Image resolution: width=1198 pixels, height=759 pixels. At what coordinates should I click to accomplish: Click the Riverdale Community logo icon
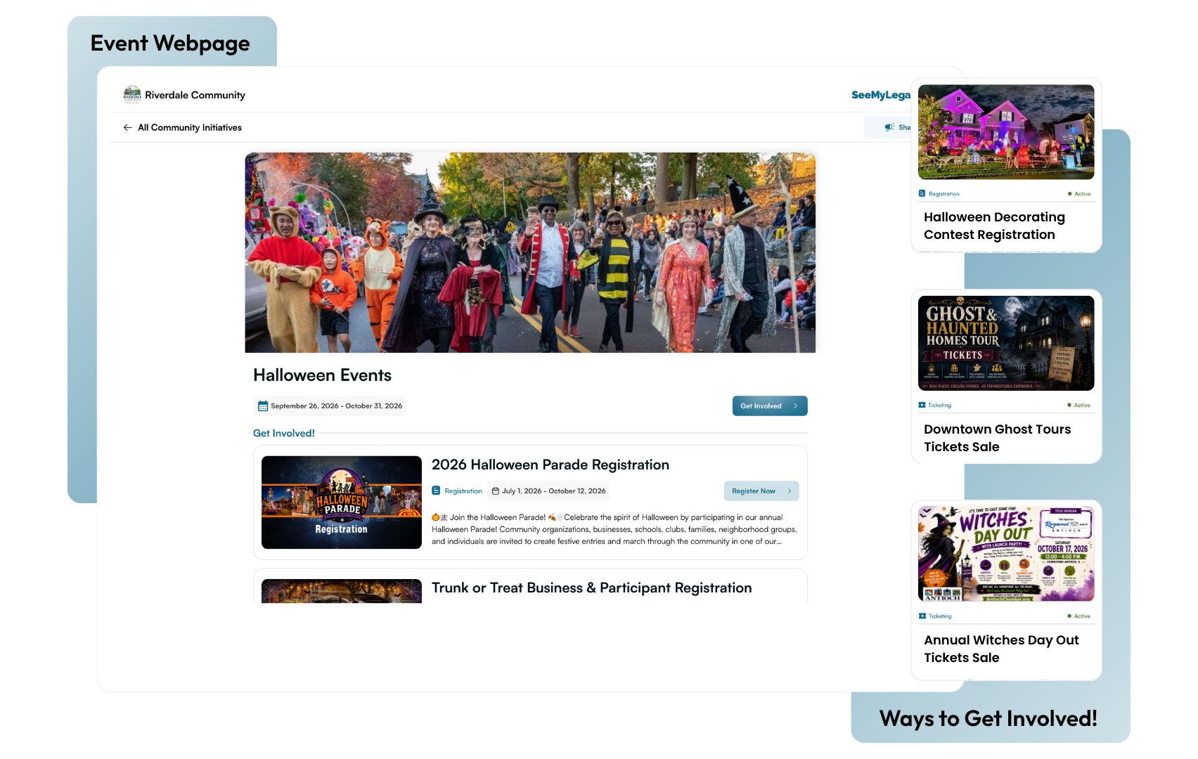(x=132, y=94)
